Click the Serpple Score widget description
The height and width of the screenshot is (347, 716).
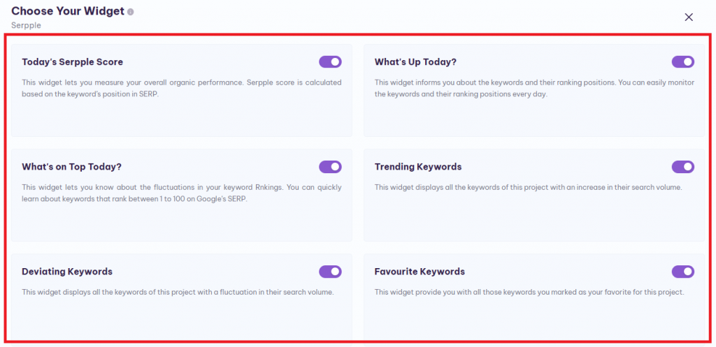[182, 88]
